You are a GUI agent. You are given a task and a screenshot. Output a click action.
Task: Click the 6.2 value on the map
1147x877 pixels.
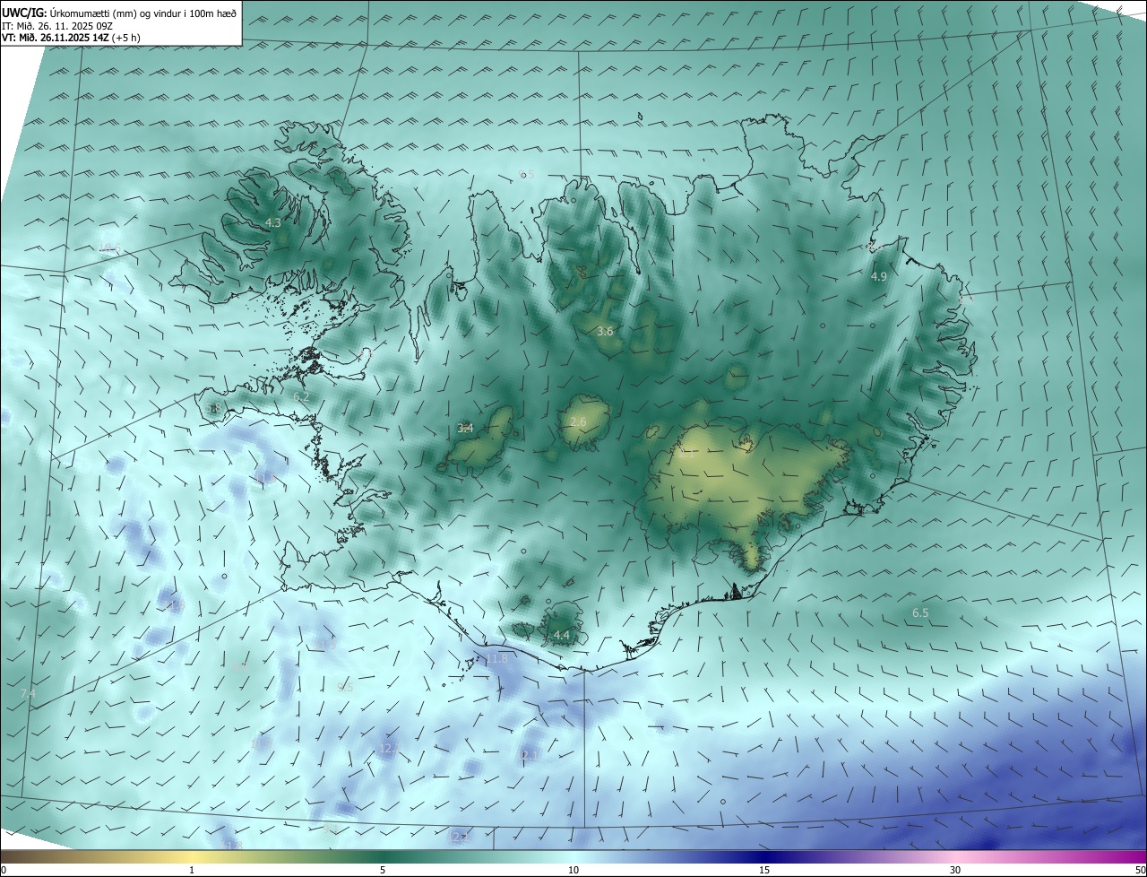(301, 396)
